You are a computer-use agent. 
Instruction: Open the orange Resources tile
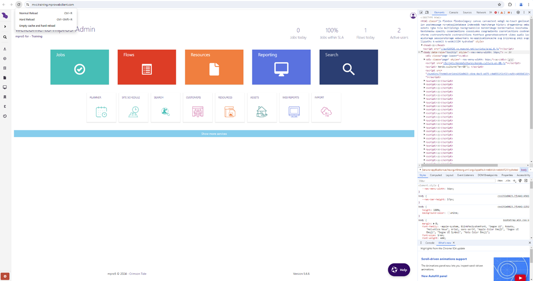tap(214, 67)
